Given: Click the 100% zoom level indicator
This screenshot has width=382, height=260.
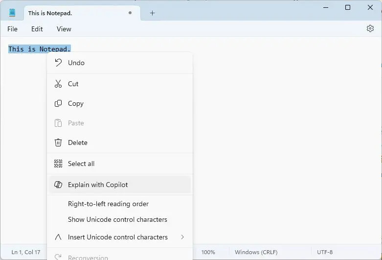Looking at the screenshot, I should [208, 252].
